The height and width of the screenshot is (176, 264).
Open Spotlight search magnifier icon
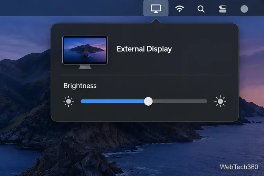tap(201, 9)
